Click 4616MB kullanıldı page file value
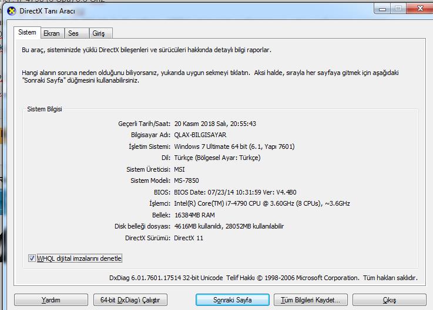 (229, 227)
